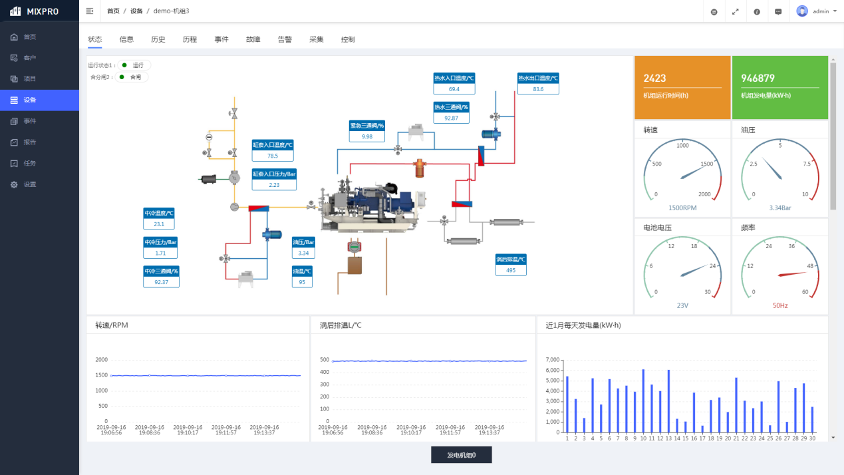
Task: Open the messages chat bubble icon
Action: tap(778, 12)
